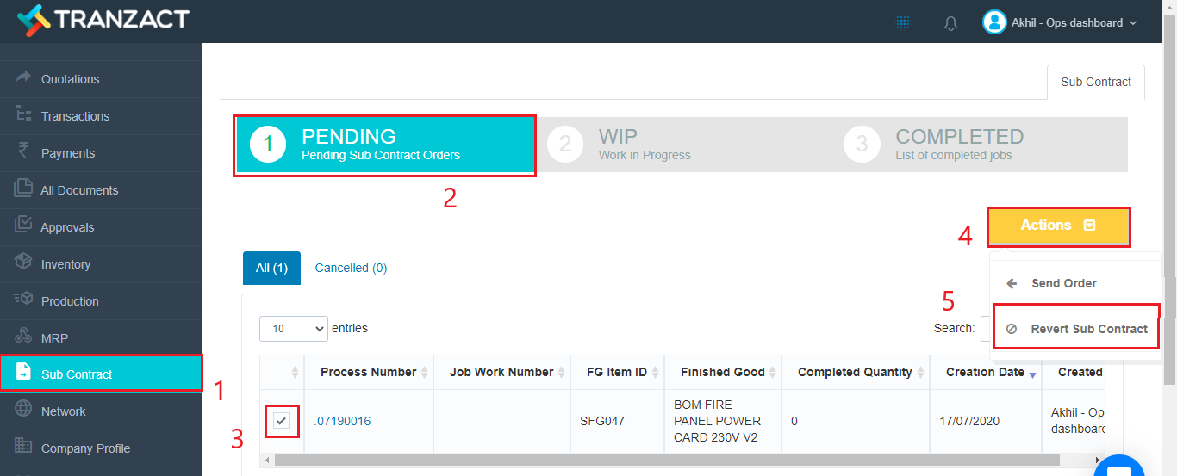Switch to the COMPLETED step tab

979,145
